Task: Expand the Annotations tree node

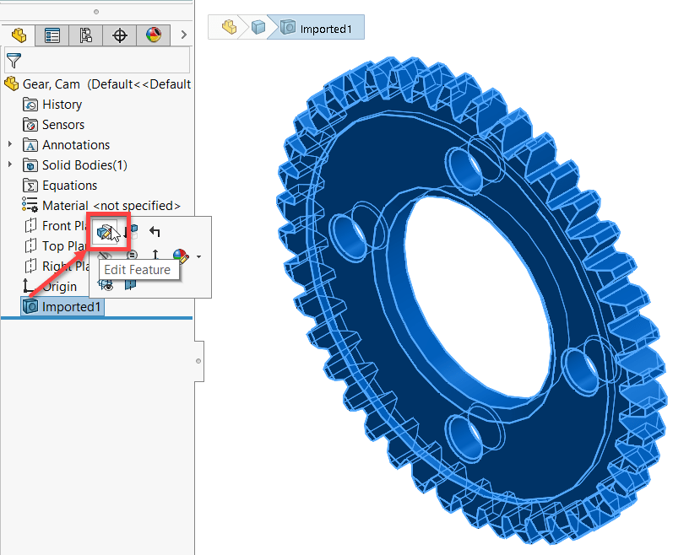Action: 8,144
